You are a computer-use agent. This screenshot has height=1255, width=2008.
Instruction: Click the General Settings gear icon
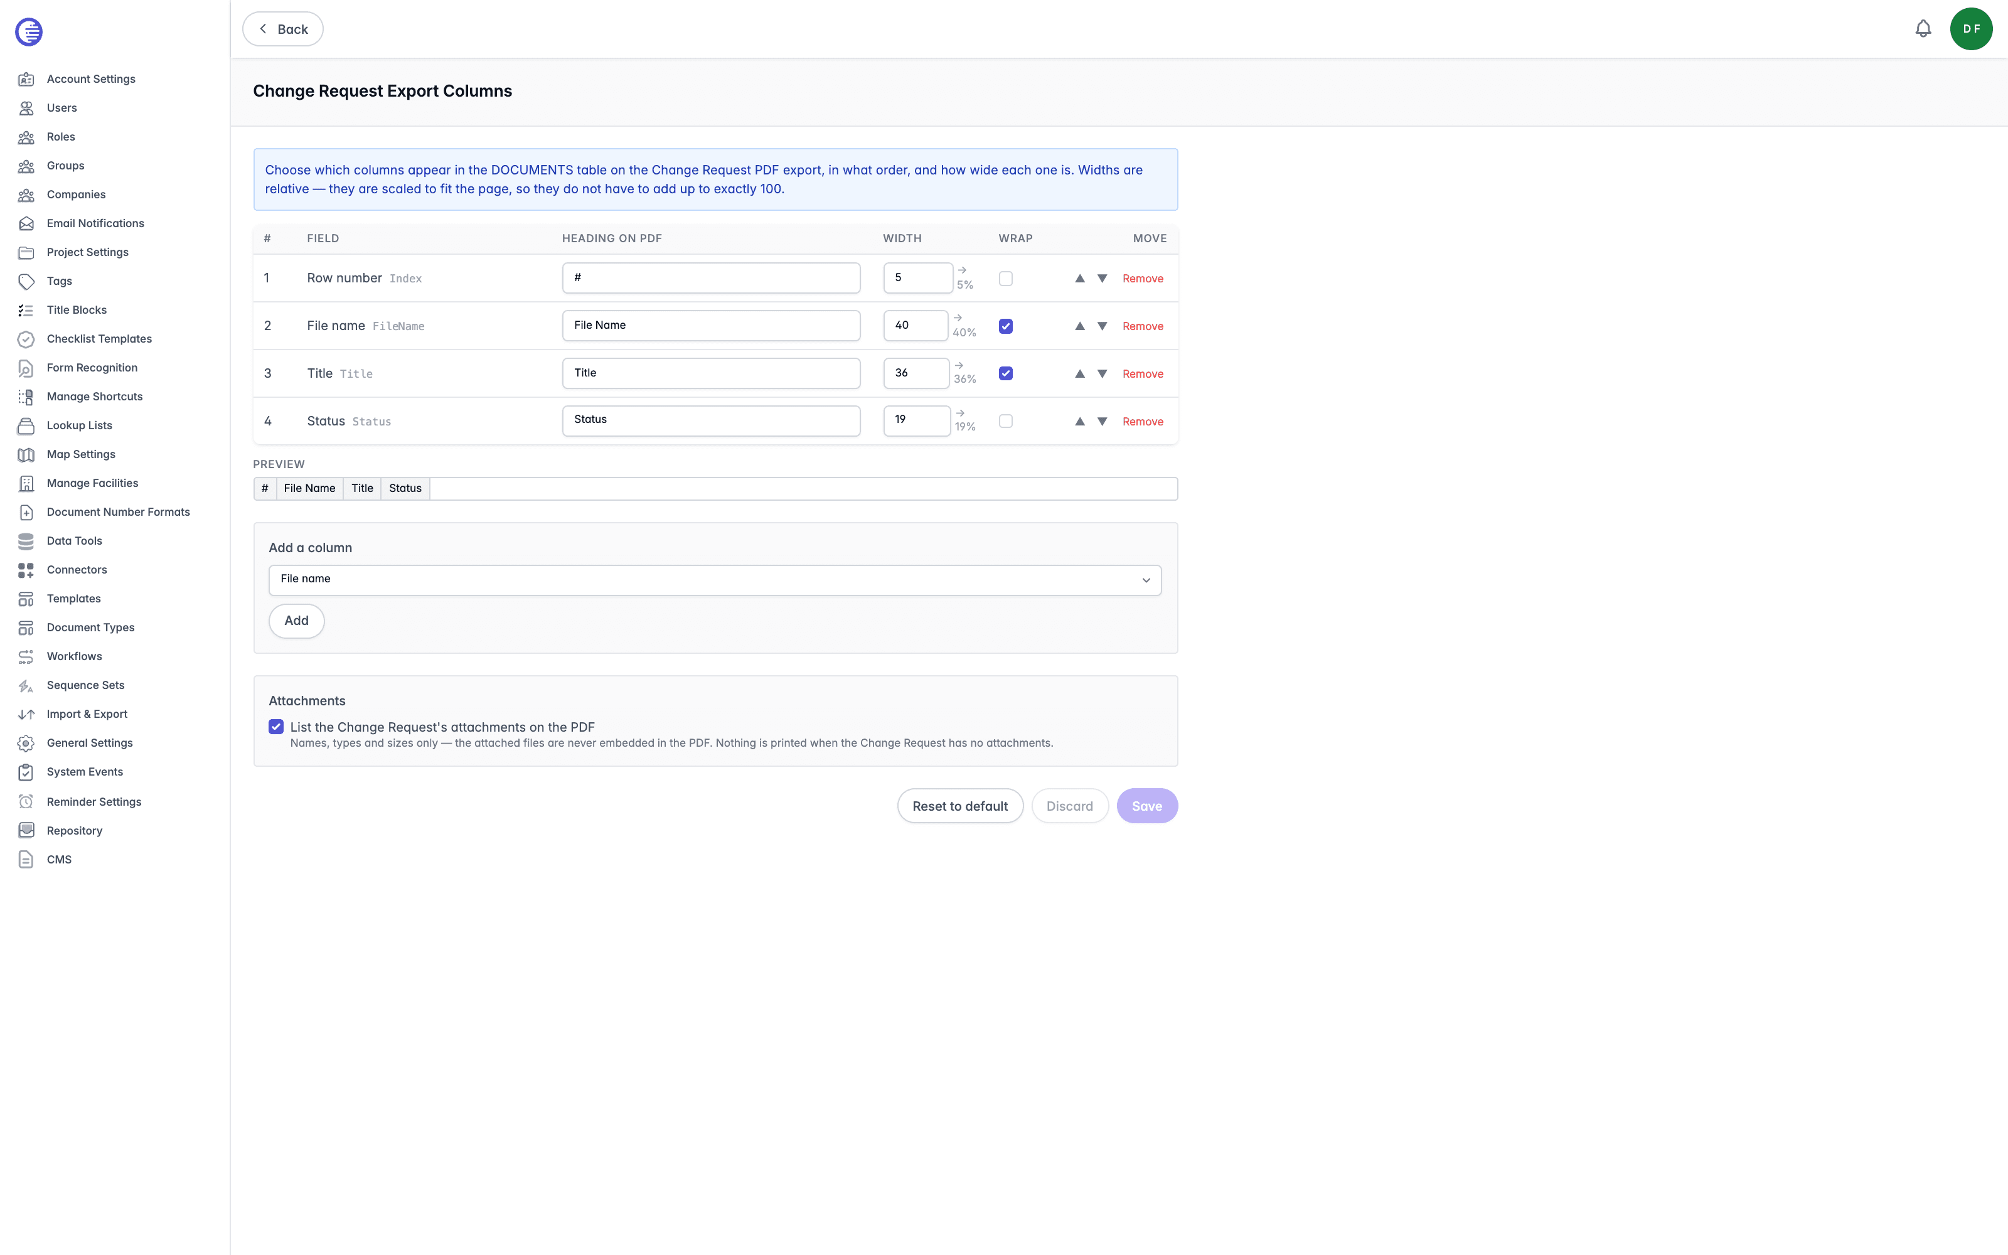(x=26, y=743)
